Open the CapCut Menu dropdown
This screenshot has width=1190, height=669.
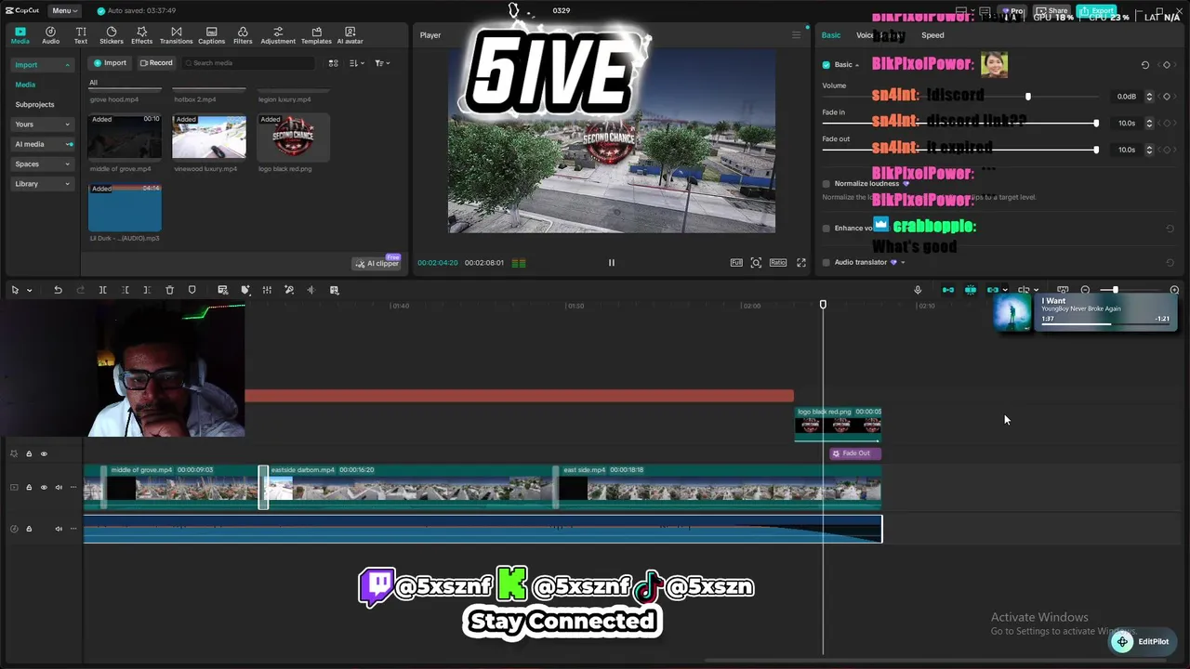pyautogui.click(x=64, y=10)
